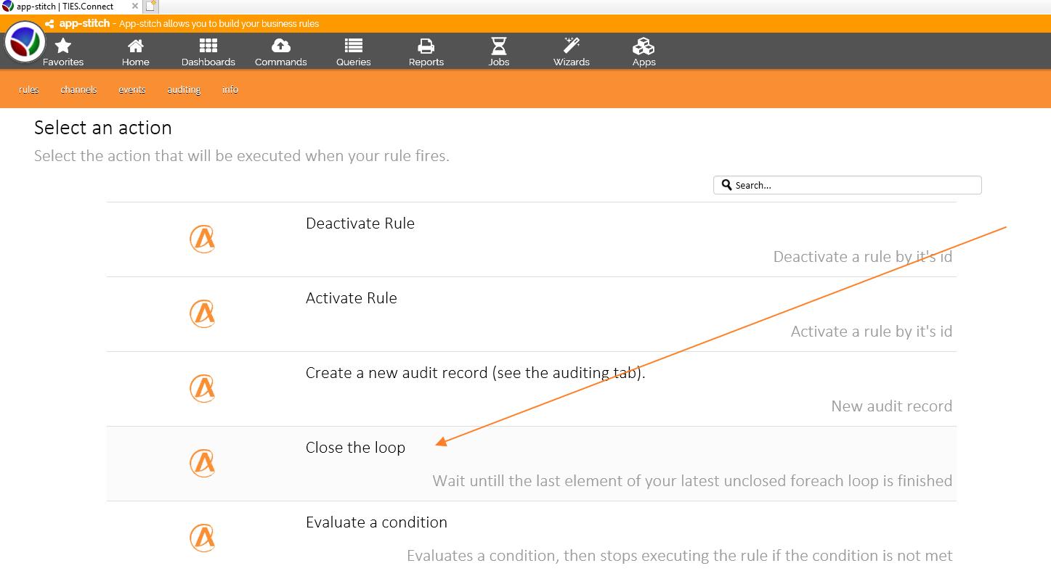Viewport: 1051px width, 579px height.
Task: Open the events tab
Action: point(132,90)
